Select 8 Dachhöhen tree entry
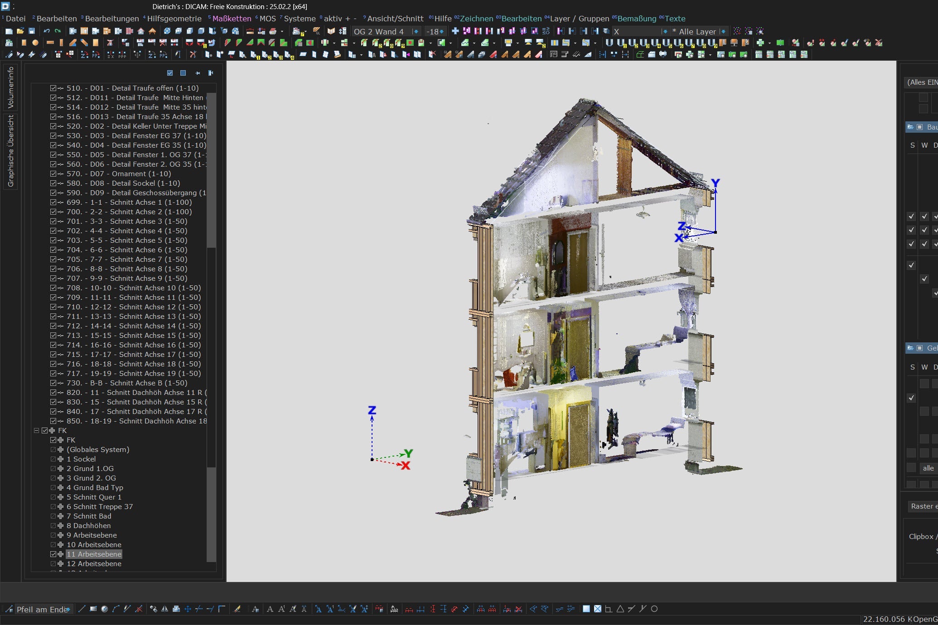938x625 pixels. click(x=88, y=526)
